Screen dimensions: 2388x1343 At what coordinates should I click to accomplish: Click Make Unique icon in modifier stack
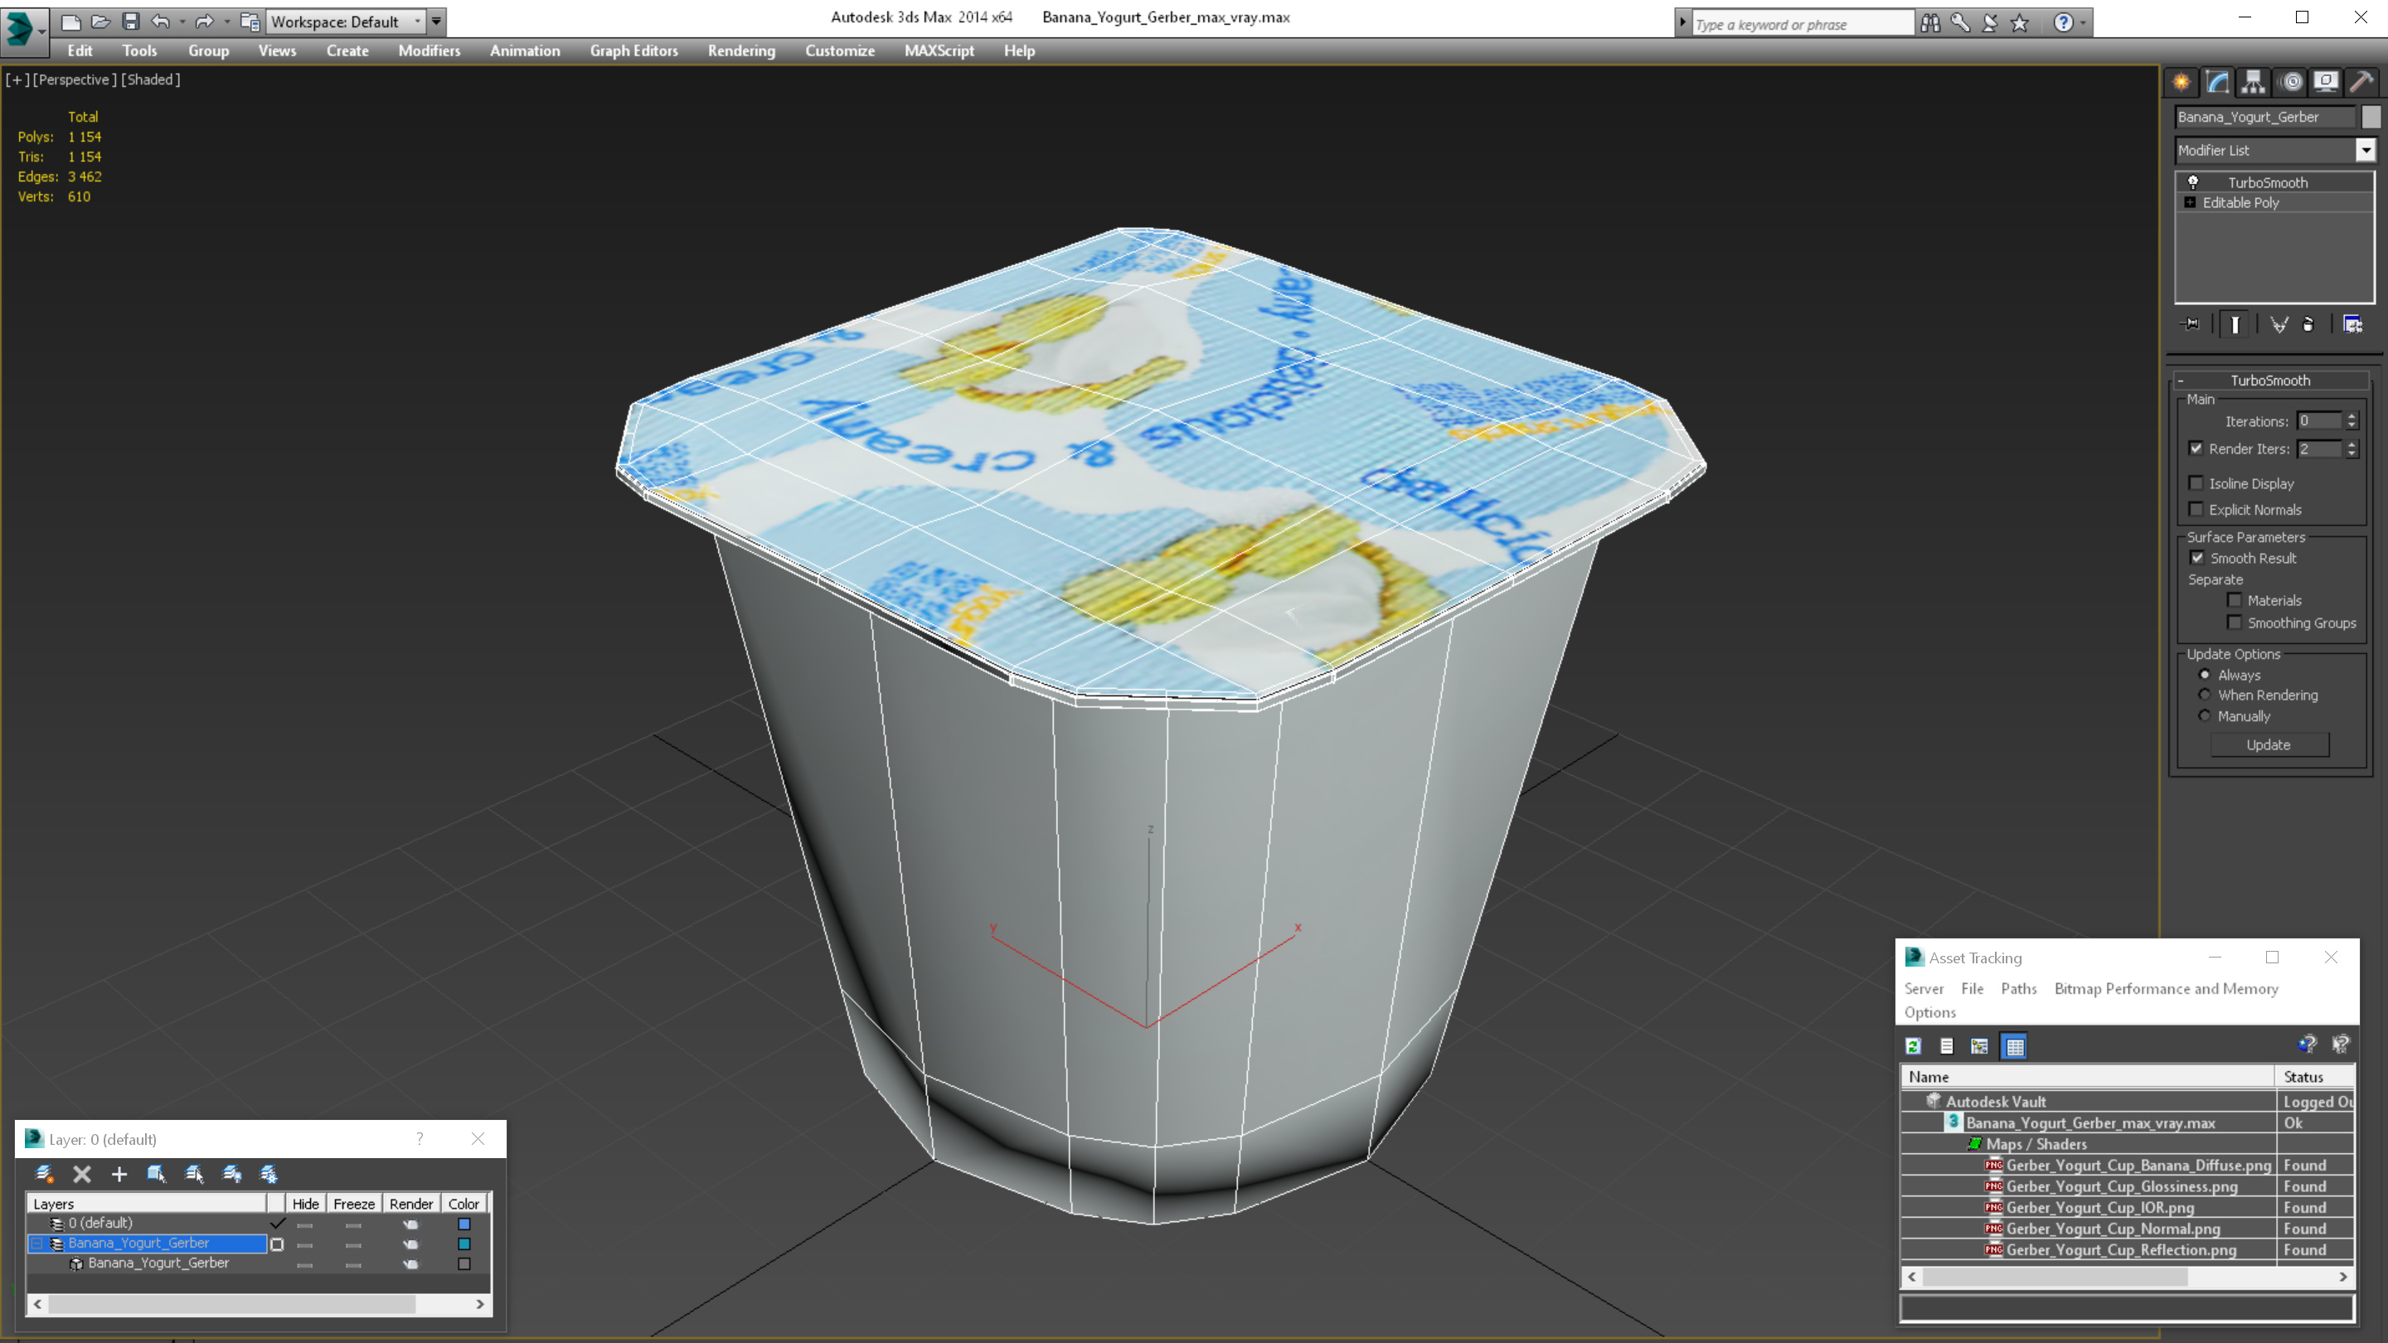[x=2279, y=324]
